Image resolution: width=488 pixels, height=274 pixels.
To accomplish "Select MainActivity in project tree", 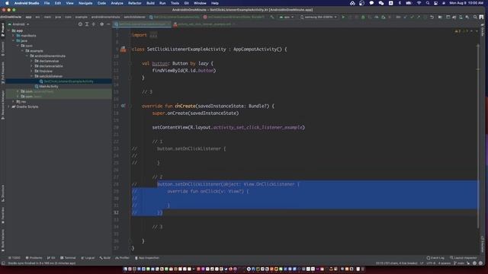I will (x=49, y=86).
